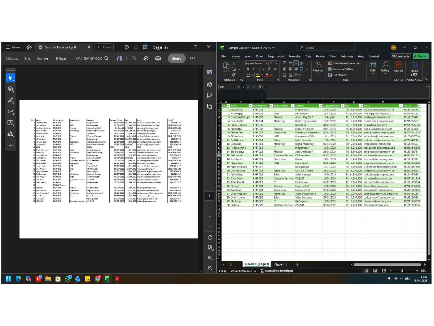Choose the Add text box tool
The height and width of the screenshot is (326, 434).
point(10,123)
